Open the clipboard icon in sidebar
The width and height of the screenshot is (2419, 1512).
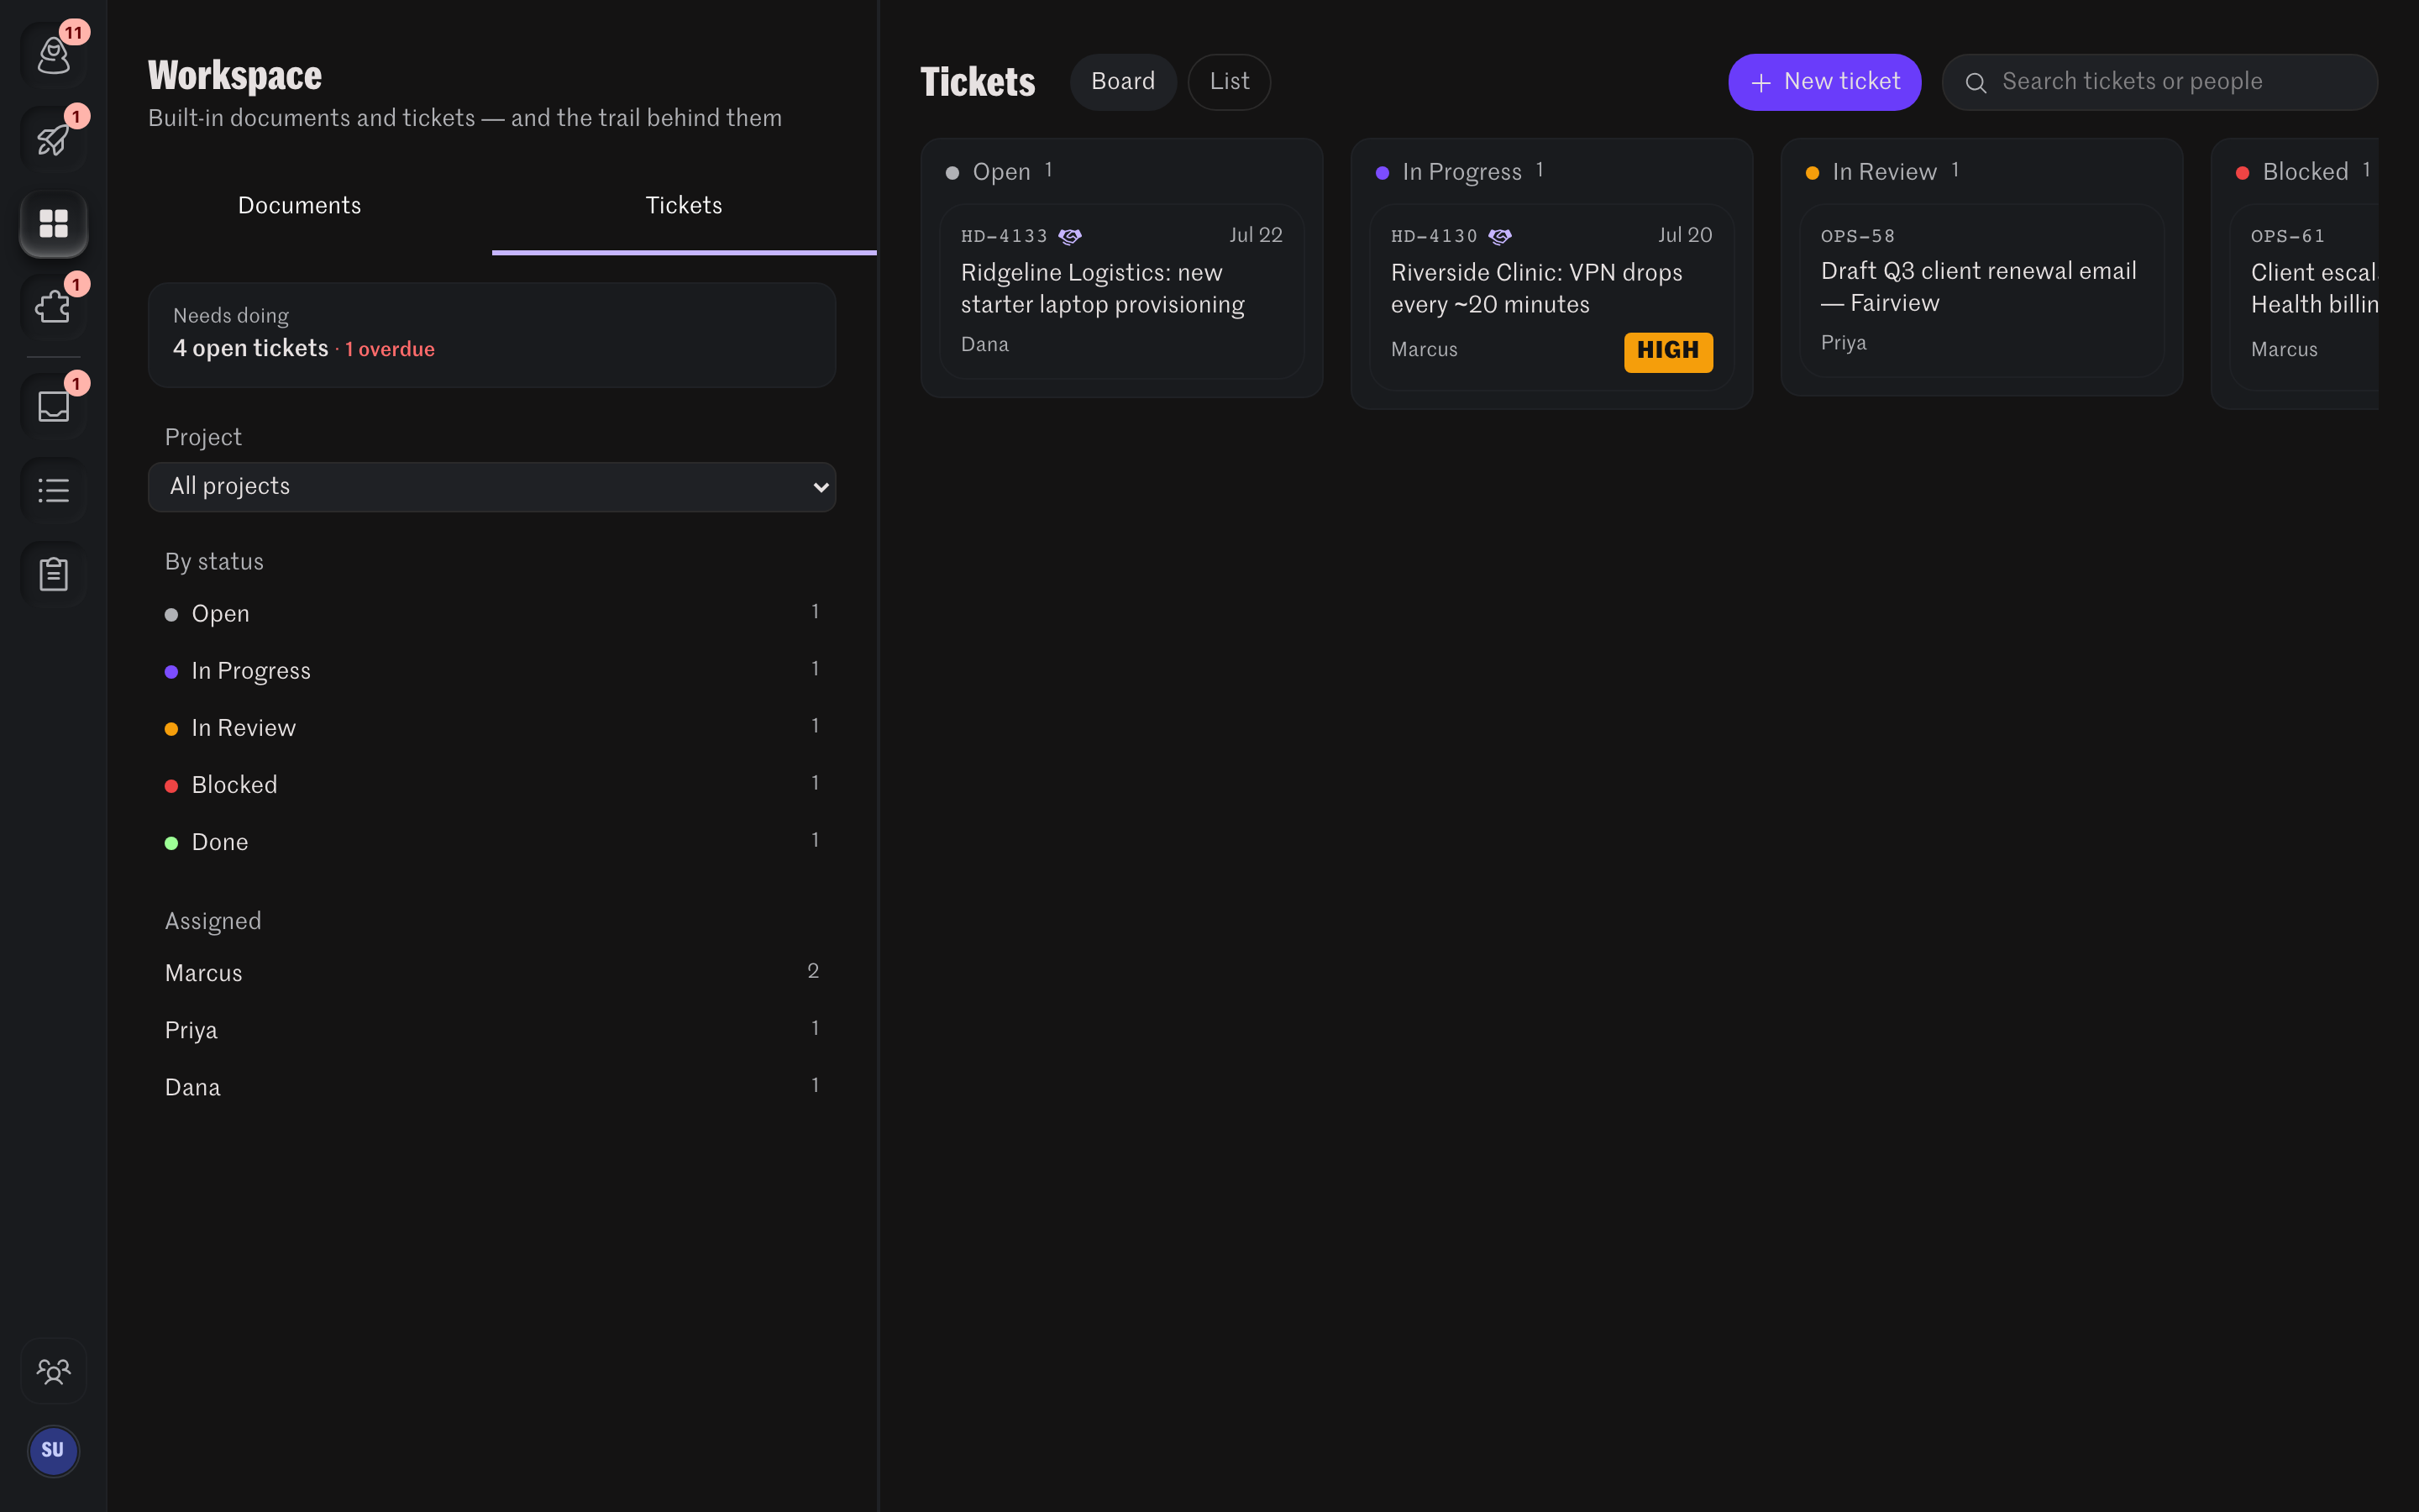pos(53,574)
